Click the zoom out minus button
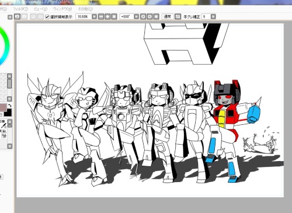 point(101,16)
